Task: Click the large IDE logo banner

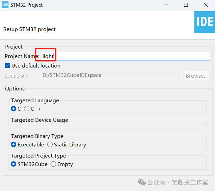Action: [x=205, y=22]
